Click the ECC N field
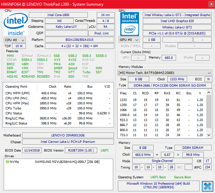The width and height of the screenshot is (215, 193). (x=208, y=79)
